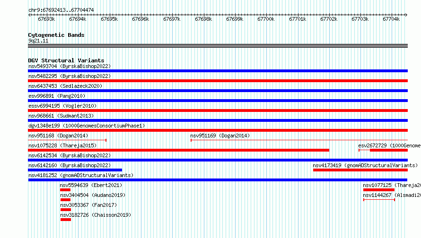The width and height of the screenshot is (421, 238).
Task: Open the nsv5482295 (ByrskaBishop2022) label
Action: [x=70, y=76]
